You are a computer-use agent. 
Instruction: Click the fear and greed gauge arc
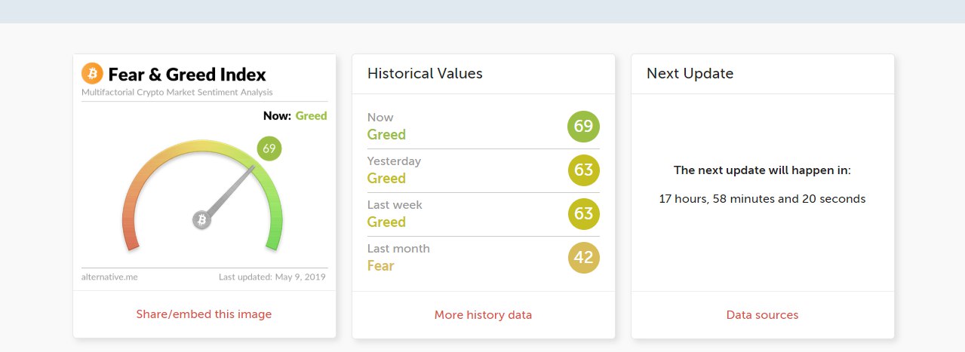202,194
